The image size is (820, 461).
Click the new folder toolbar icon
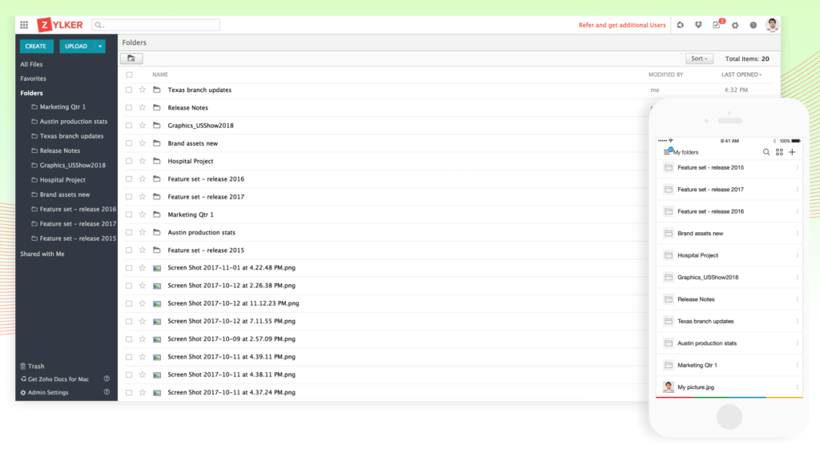(131, 58)
